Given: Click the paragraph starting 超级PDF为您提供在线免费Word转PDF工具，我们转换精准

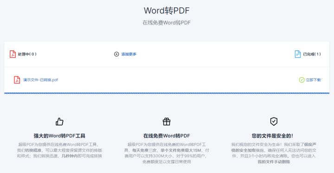Looking at the screenshot, I should tap(59, 150).
